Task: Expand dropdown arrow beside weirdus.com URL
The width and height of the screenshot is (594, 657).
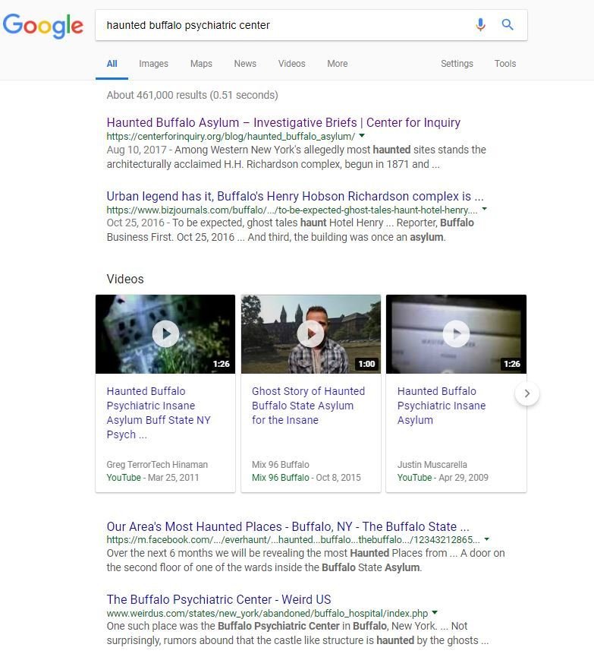Action: (x=435, y=613)
